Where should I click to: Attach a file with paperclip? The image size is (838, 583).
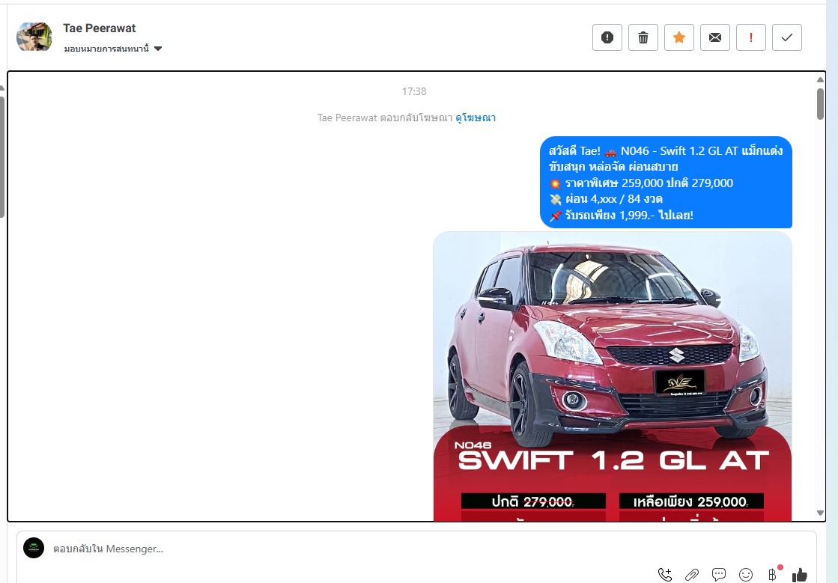coord(692,575)
